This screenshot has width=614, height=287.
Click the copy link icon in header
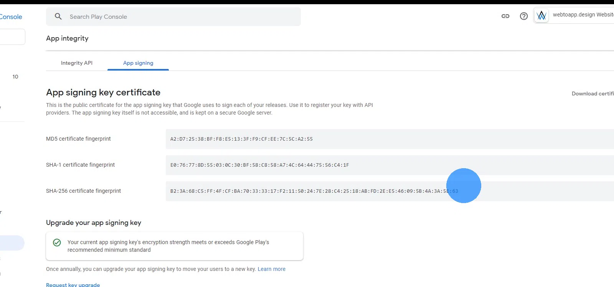tap(505, 16)
